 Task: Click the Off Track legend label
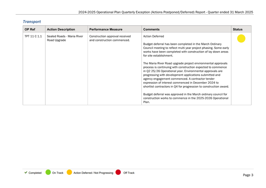coord(129,173)
